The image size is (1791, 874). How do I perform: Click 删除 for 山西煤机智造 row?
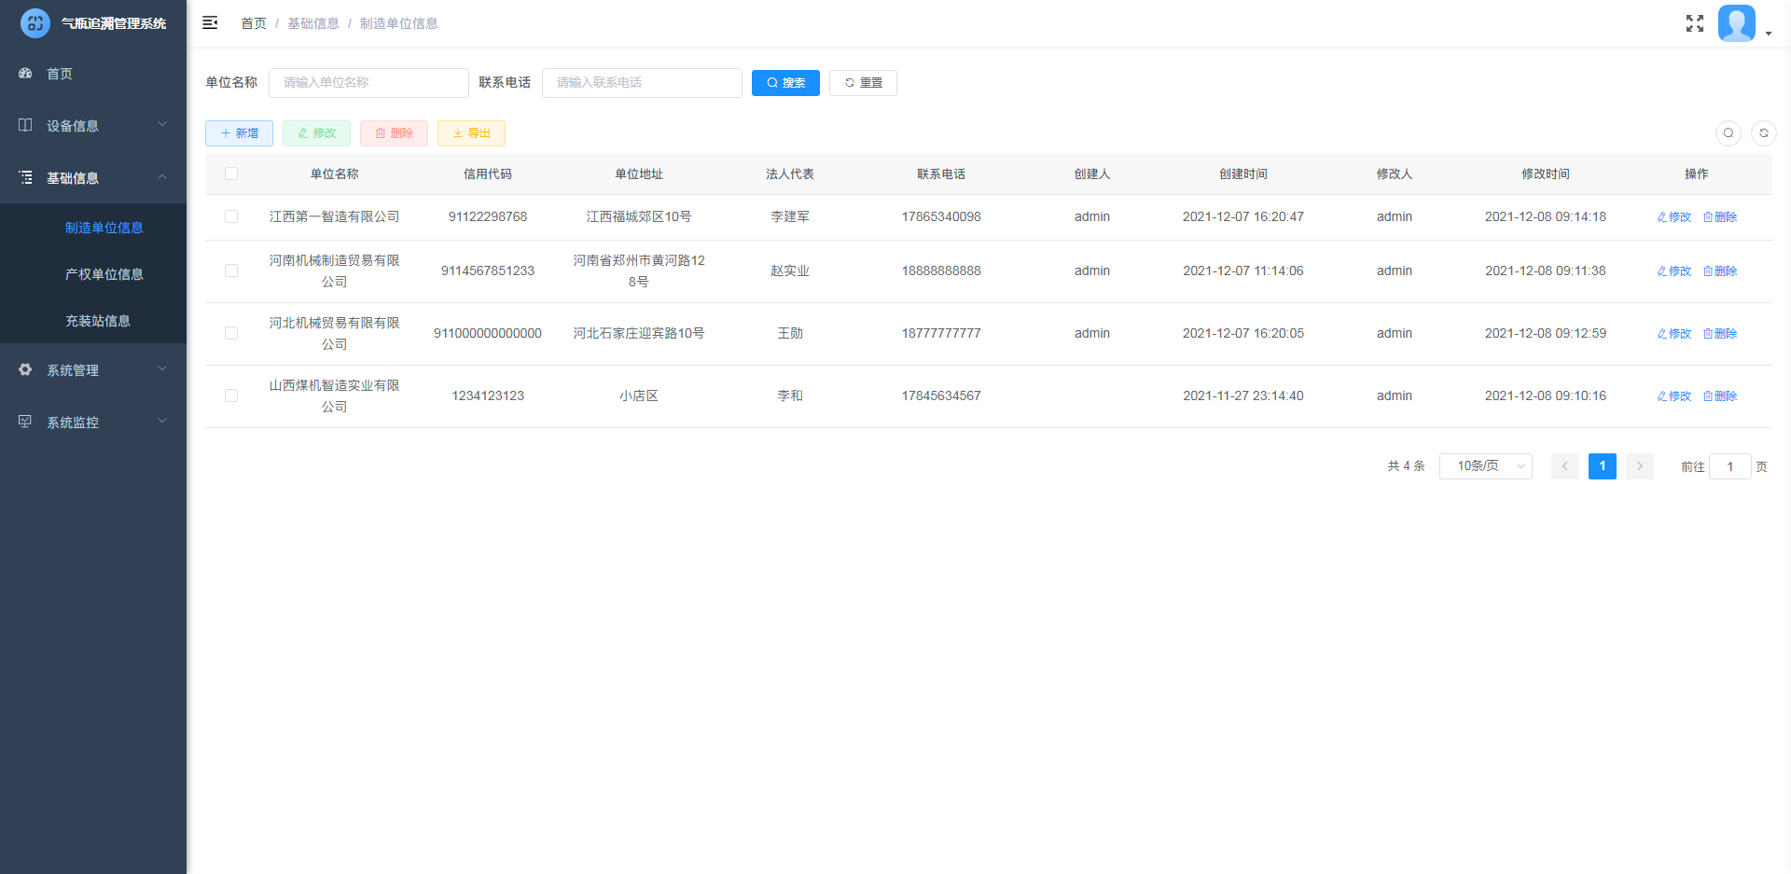coord(1720,395)
